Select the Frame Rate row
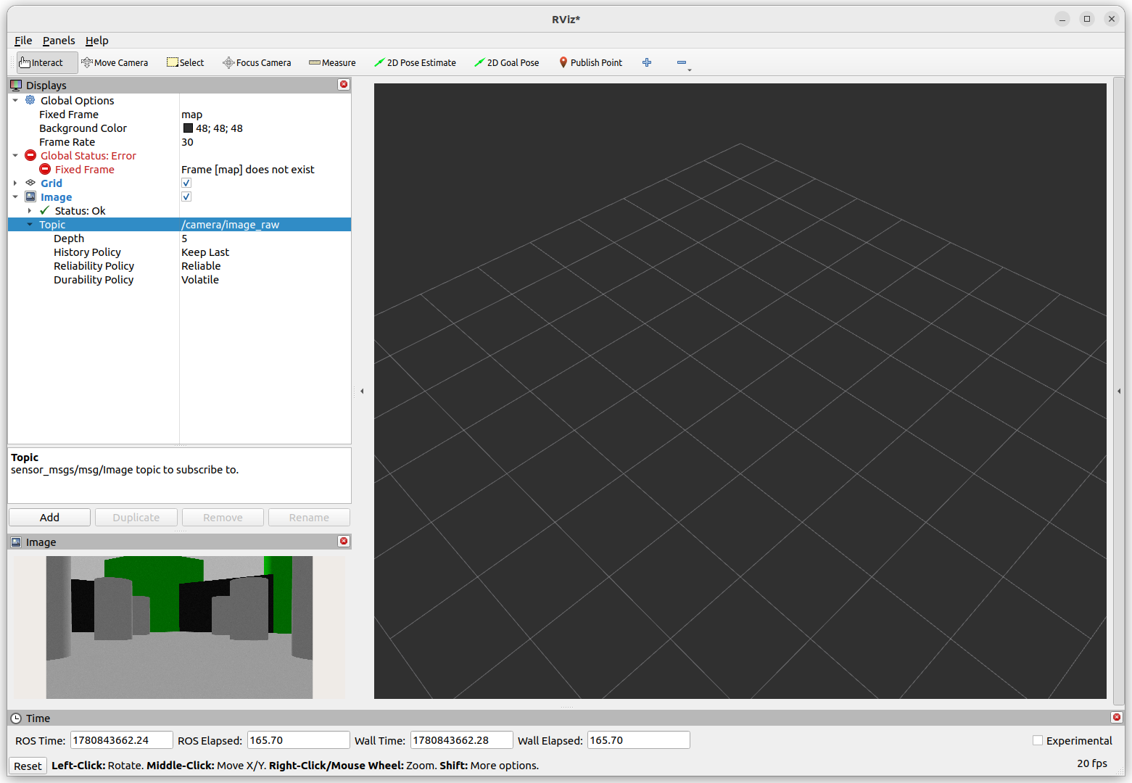 (179, 141)
